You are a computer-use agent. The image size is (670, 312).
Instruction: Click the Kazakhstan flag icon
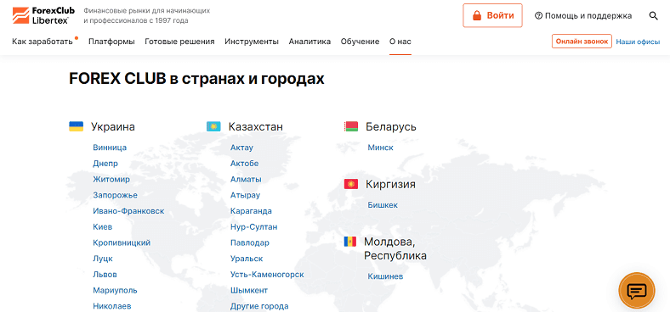click(213, 126)
